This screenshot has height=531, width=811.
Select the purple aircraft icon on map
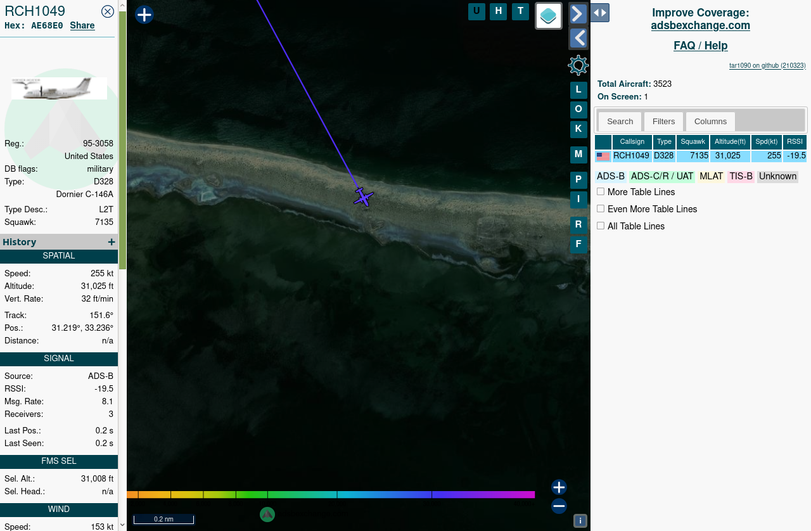click(364, 197)
